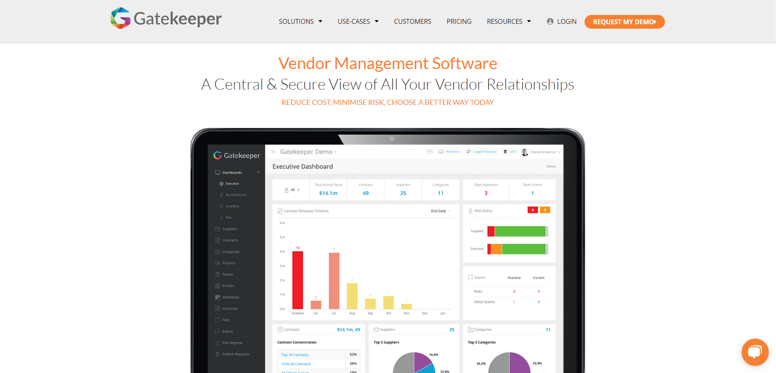The image size is (776, 373).
Task: Click the Gatekeeper logo in dashboard sidebar
Action: click(237, 155)
